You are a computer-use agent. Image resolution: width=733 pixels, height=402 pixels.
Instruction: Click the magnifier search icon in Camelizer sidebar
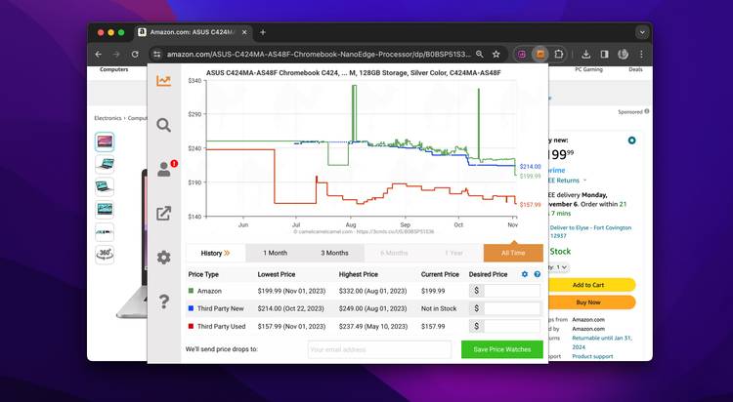(163, 125)
